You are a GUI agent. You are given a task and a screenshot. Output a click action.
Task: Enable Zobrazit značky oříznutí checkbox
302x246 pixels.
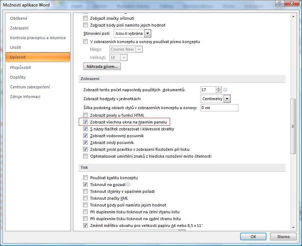[x=85, y=18]
